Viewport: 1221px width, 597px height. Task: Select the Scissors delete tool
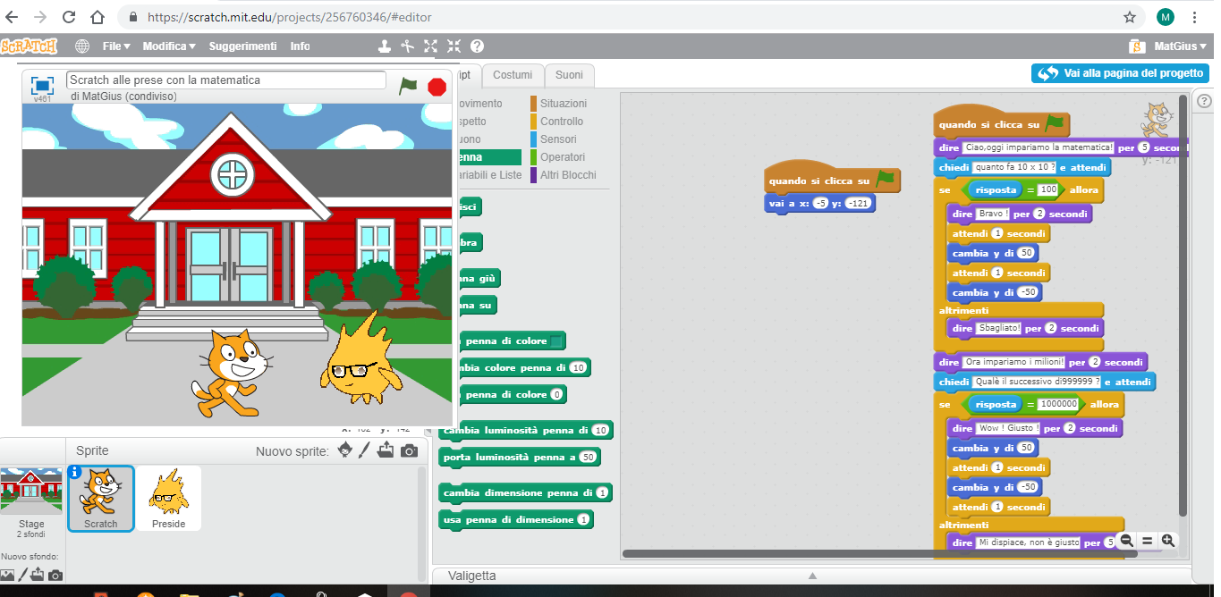[408, 46]
